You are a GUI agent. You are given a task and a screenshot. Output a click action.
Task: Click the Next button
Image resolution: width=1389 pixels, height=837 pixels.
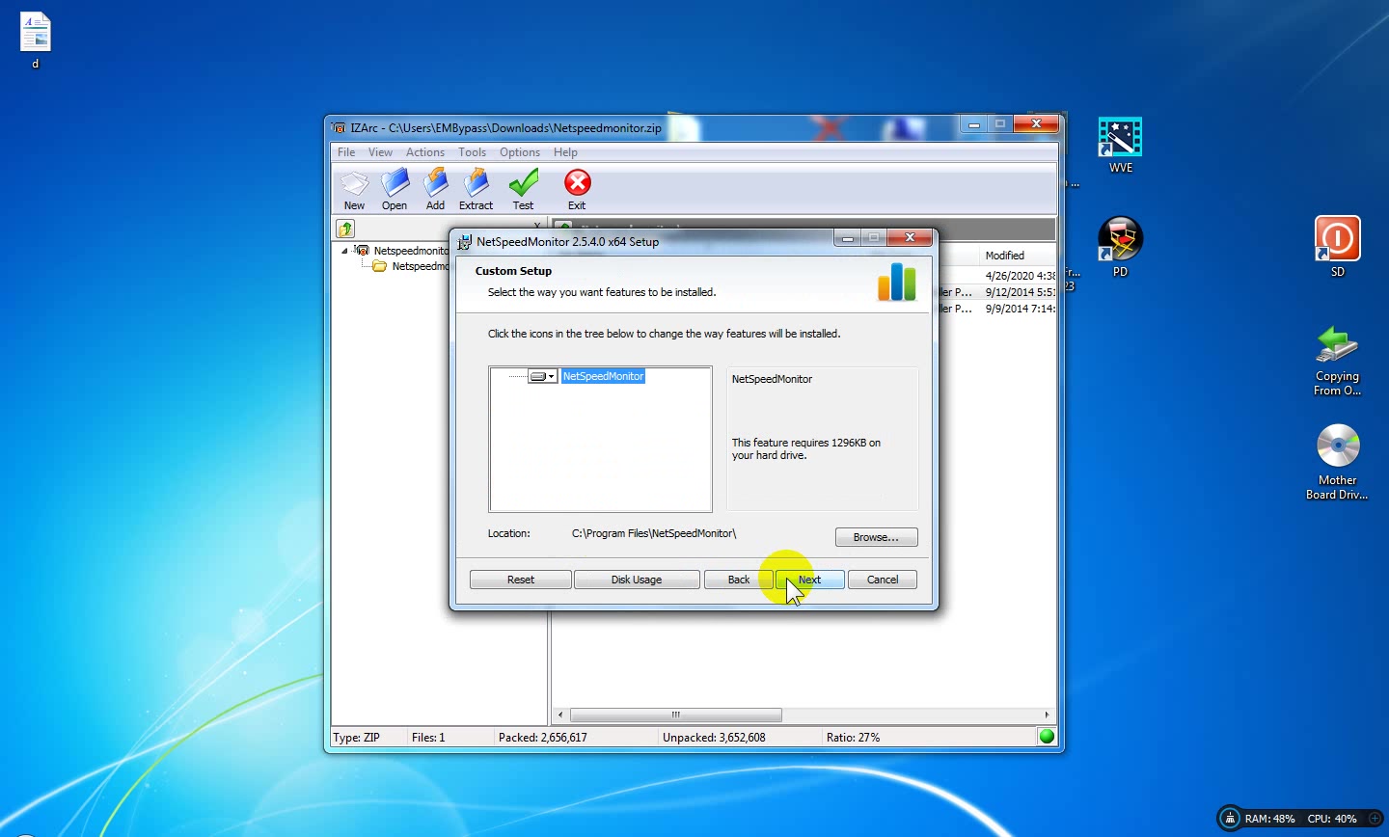tap(809, 580)
